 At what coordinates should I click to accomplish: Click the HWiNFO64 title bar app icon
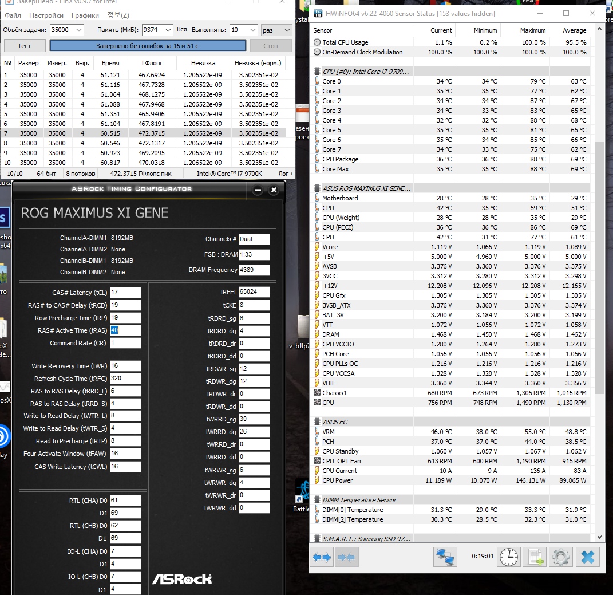(318, 14)
